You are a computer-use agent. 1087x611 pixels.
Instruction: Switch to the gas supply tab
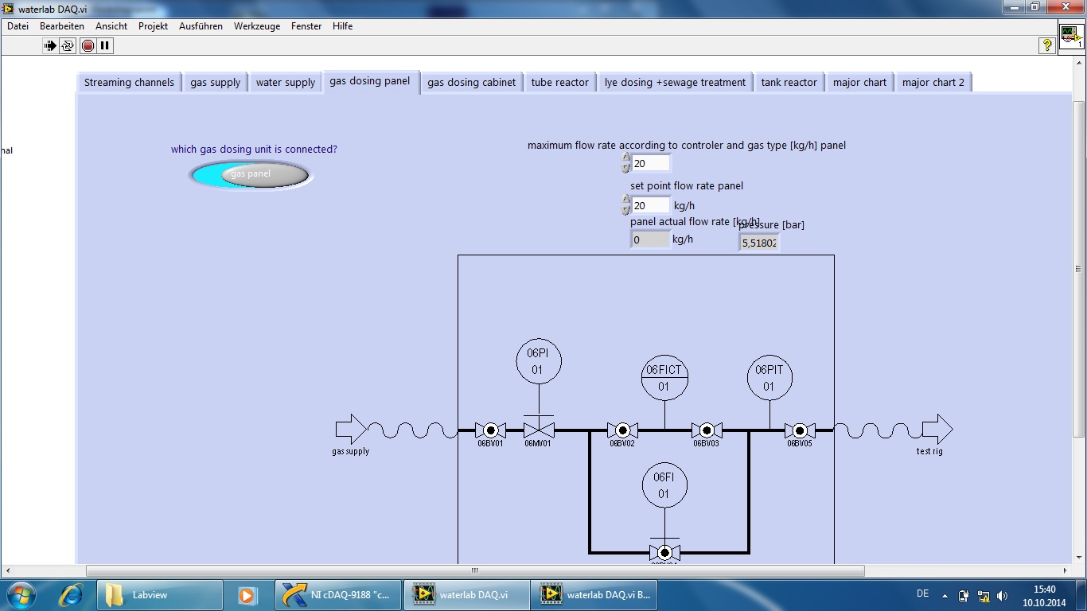coord(215,83)
